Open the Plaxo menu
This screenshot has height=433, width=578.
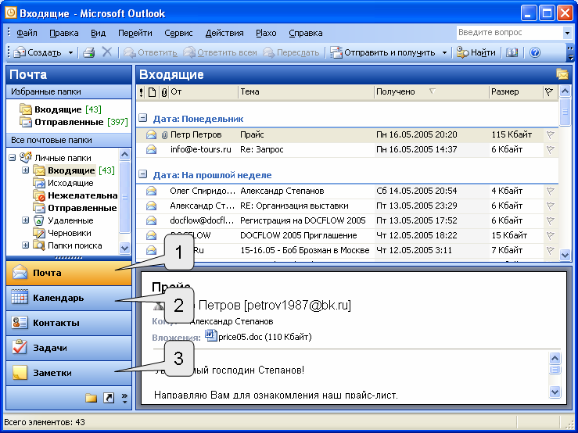tap(266, 33)
